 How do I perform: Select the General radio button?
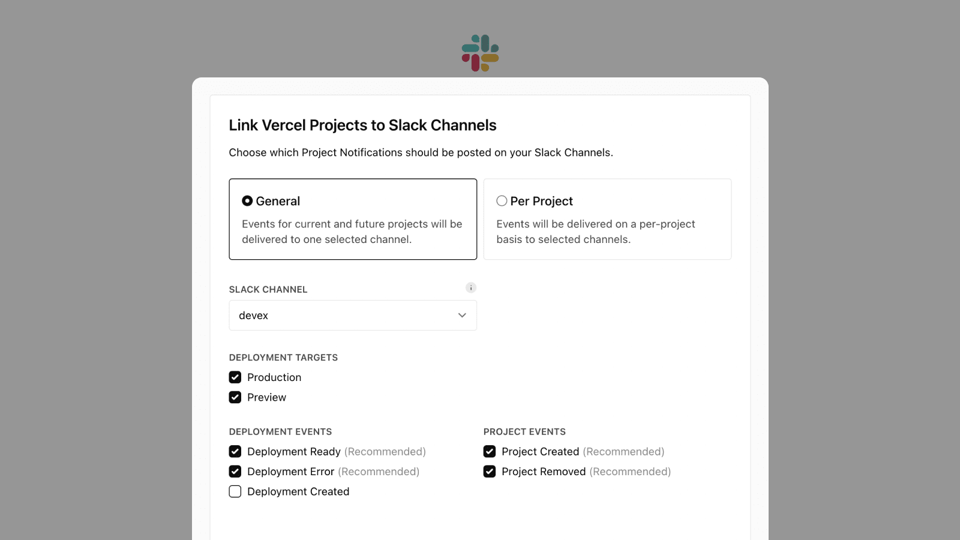tap(247, 201)
